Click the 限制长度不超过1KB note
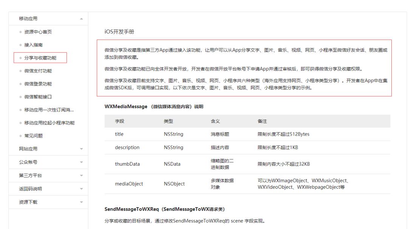Viewport: 408px width, 229px height. tap(278, 147)
